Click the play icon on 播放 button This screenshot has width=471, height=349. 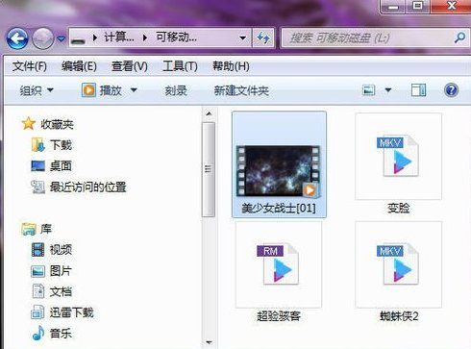pos(88,90)
